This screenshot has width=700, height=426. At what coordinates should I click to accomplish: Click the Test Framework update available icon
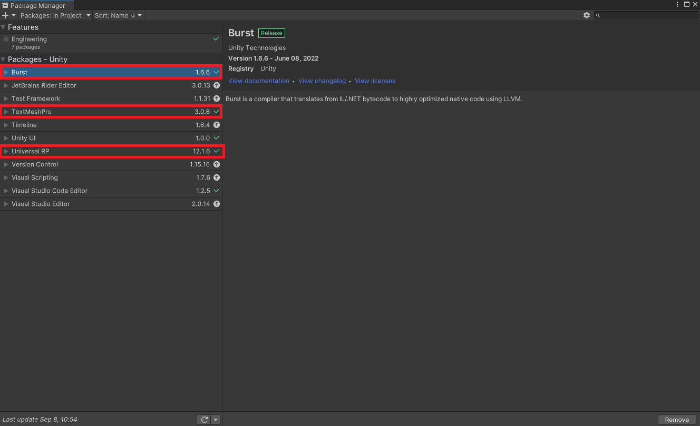coord(217,98)
